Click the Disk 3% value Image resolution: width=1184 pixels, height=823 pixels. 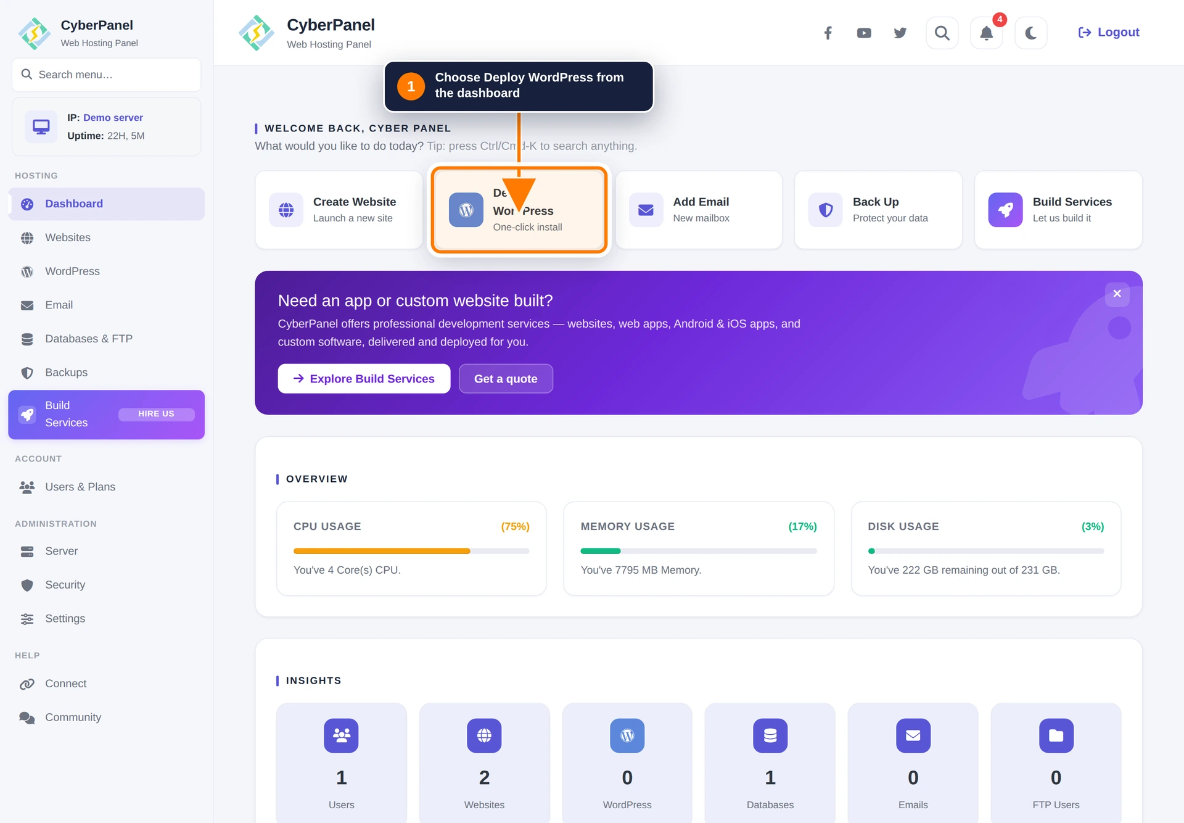[x=1093, y=526]
